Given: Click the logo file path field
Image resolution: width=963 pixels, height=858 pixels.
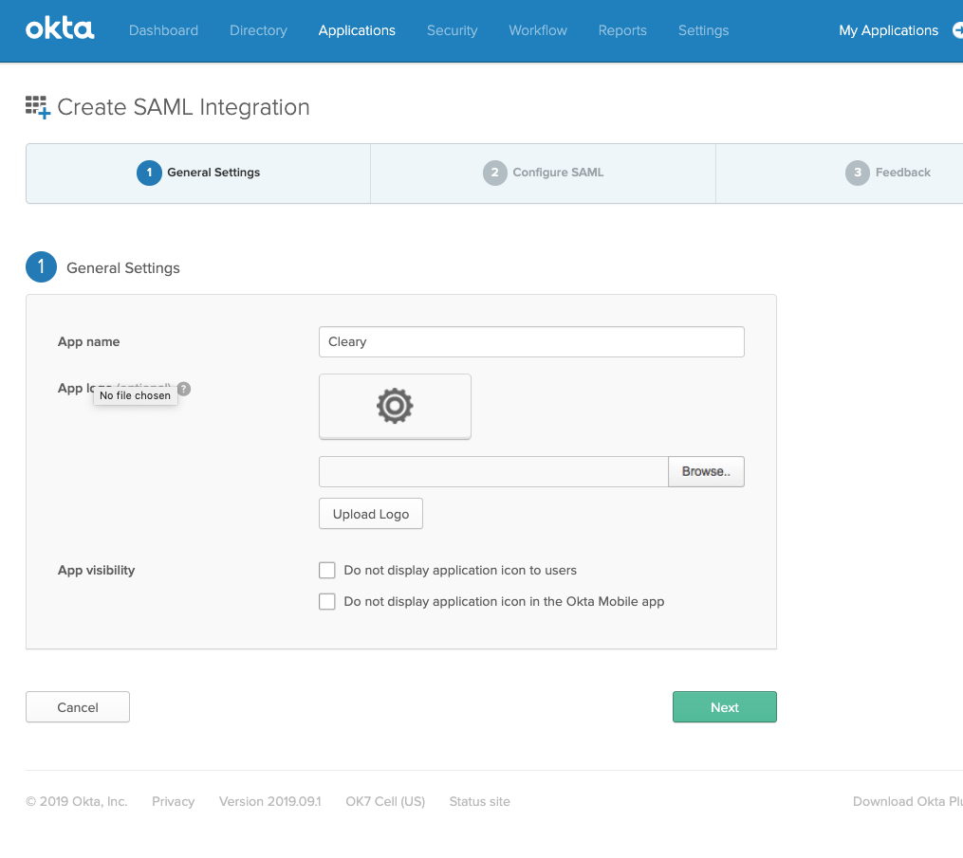Looking at the screenshot, I should point(493,471).
